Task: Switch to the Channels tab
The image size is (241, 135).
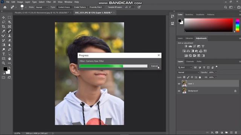Action: coord(190,61)
